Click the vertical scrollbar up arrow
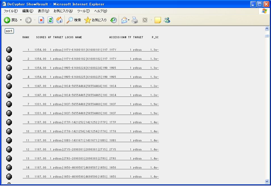Image resolution: width=271 pixels, height=186 pixels. pos(267,28)
